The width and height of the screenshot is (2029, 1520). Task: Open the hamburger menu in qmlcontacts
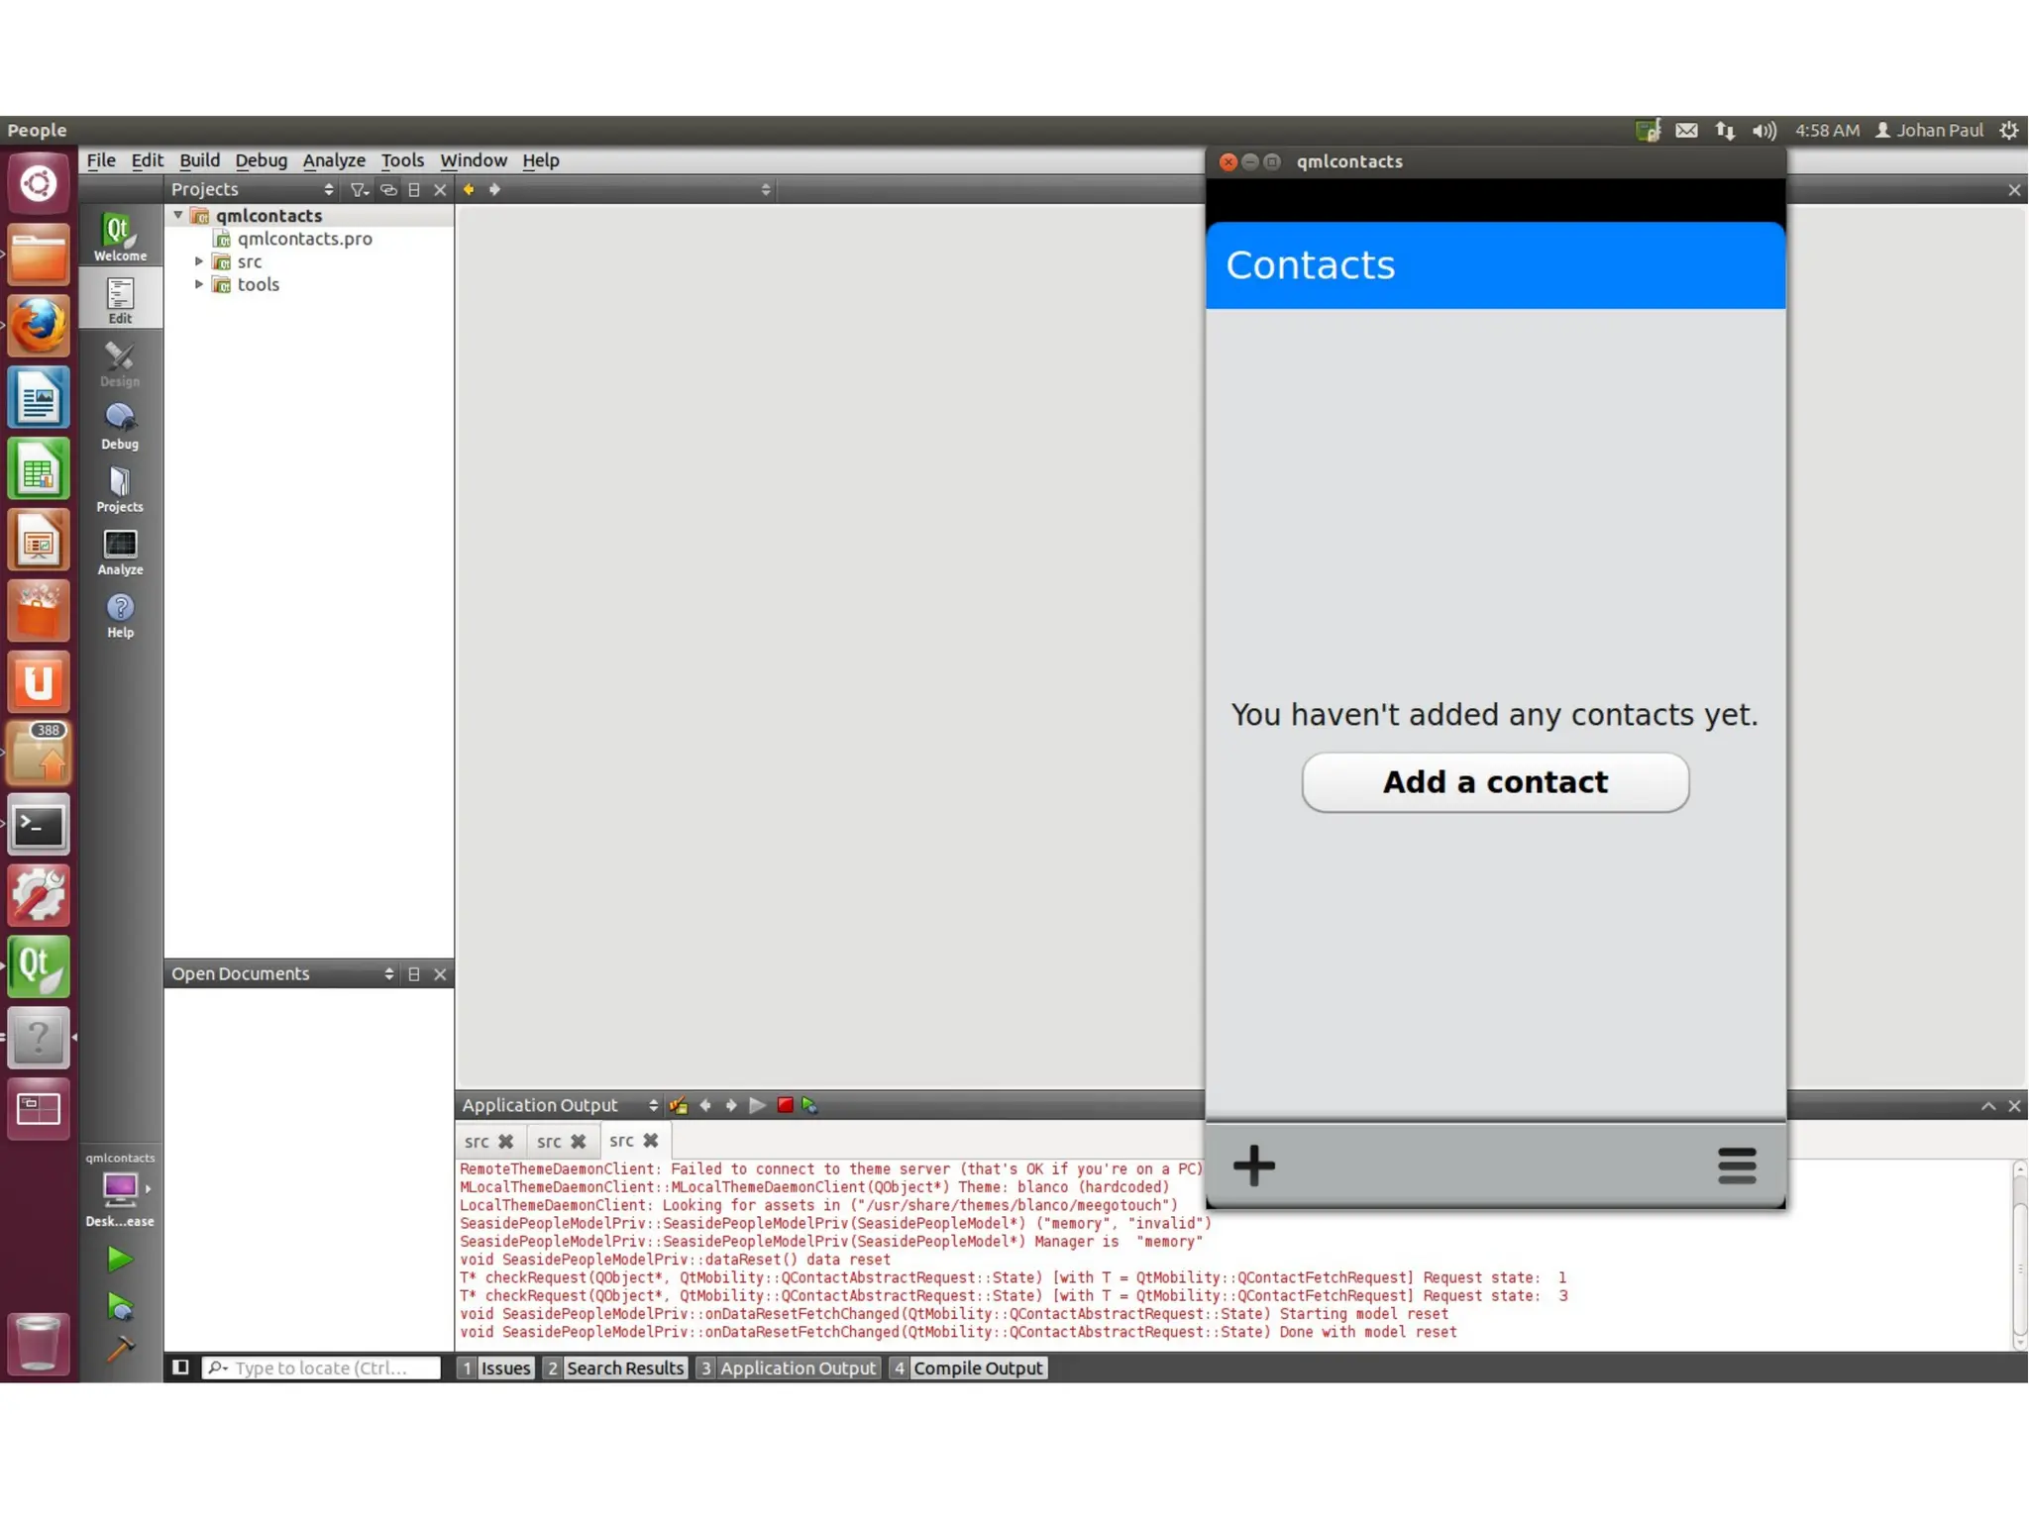tap(1736, 1165)
